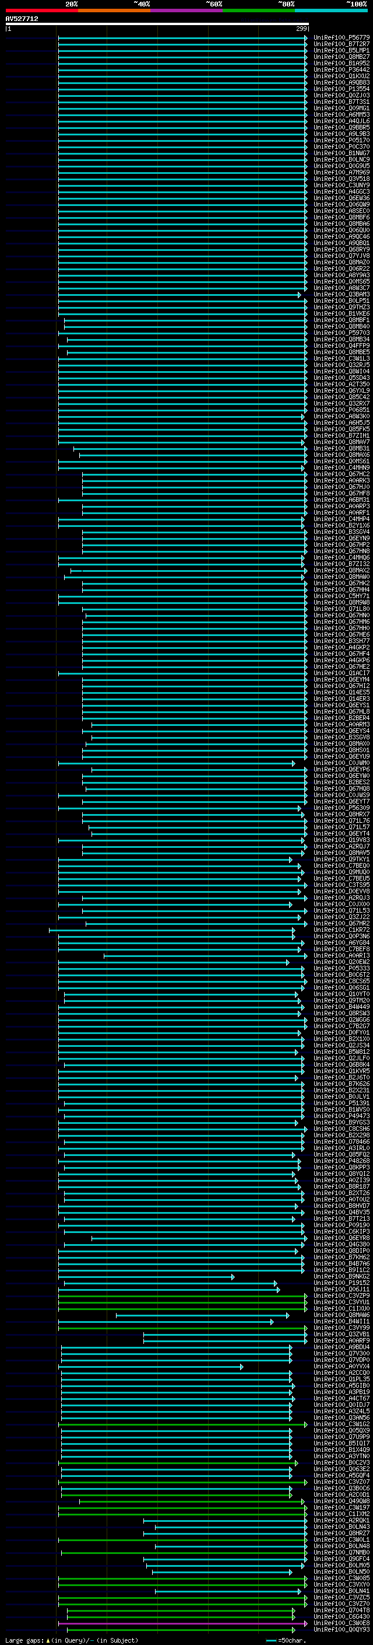Click the cyan ~100% identity legend segment
Screen dimensions: 373x1645
tap(332, 11)
